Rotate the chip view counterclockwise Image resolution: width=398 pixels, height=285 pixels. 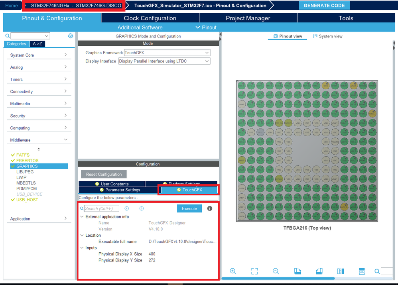coord(319,271)
